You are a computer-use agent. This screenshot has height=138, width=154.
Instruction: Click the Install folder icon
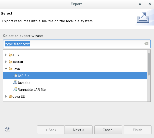click(x=10, y=62)
